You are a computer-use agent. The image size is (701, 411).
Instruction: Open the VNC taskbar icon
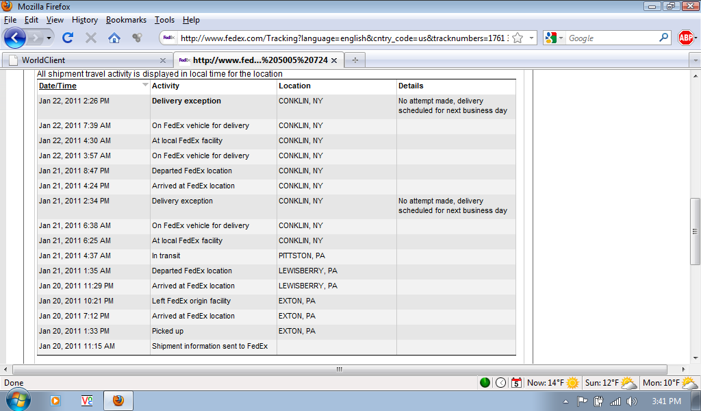pyautogui.click(x=87, y=401)
